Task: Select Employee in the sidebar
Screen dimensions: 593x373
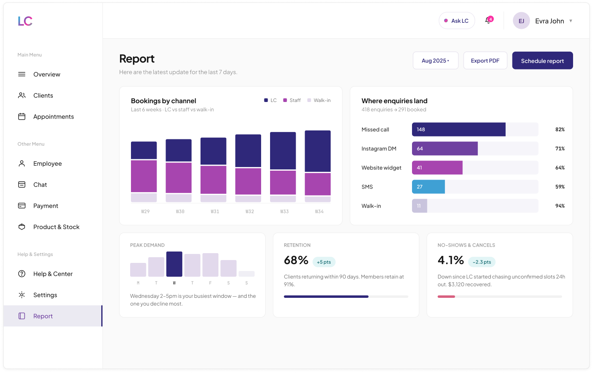Action: (53, 163)
